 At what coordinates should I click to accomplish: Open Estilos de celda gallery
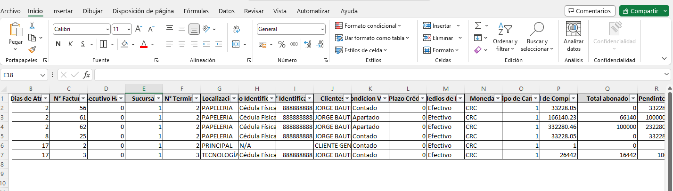click(361, 50)
